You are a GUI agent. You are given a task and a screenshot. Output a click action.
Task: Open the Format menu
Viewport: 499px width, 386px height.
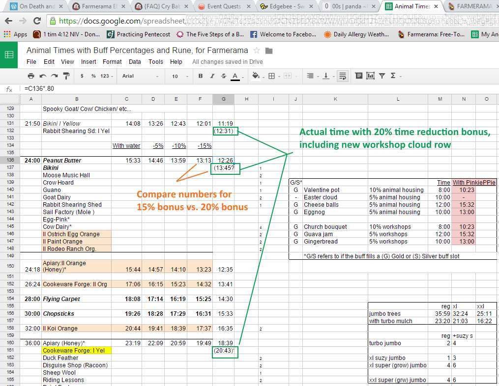(112, 62)
